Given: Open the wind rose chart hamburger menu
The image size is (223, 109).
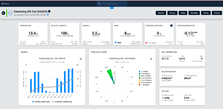Looking at the screenshot, I should point(151,59).
